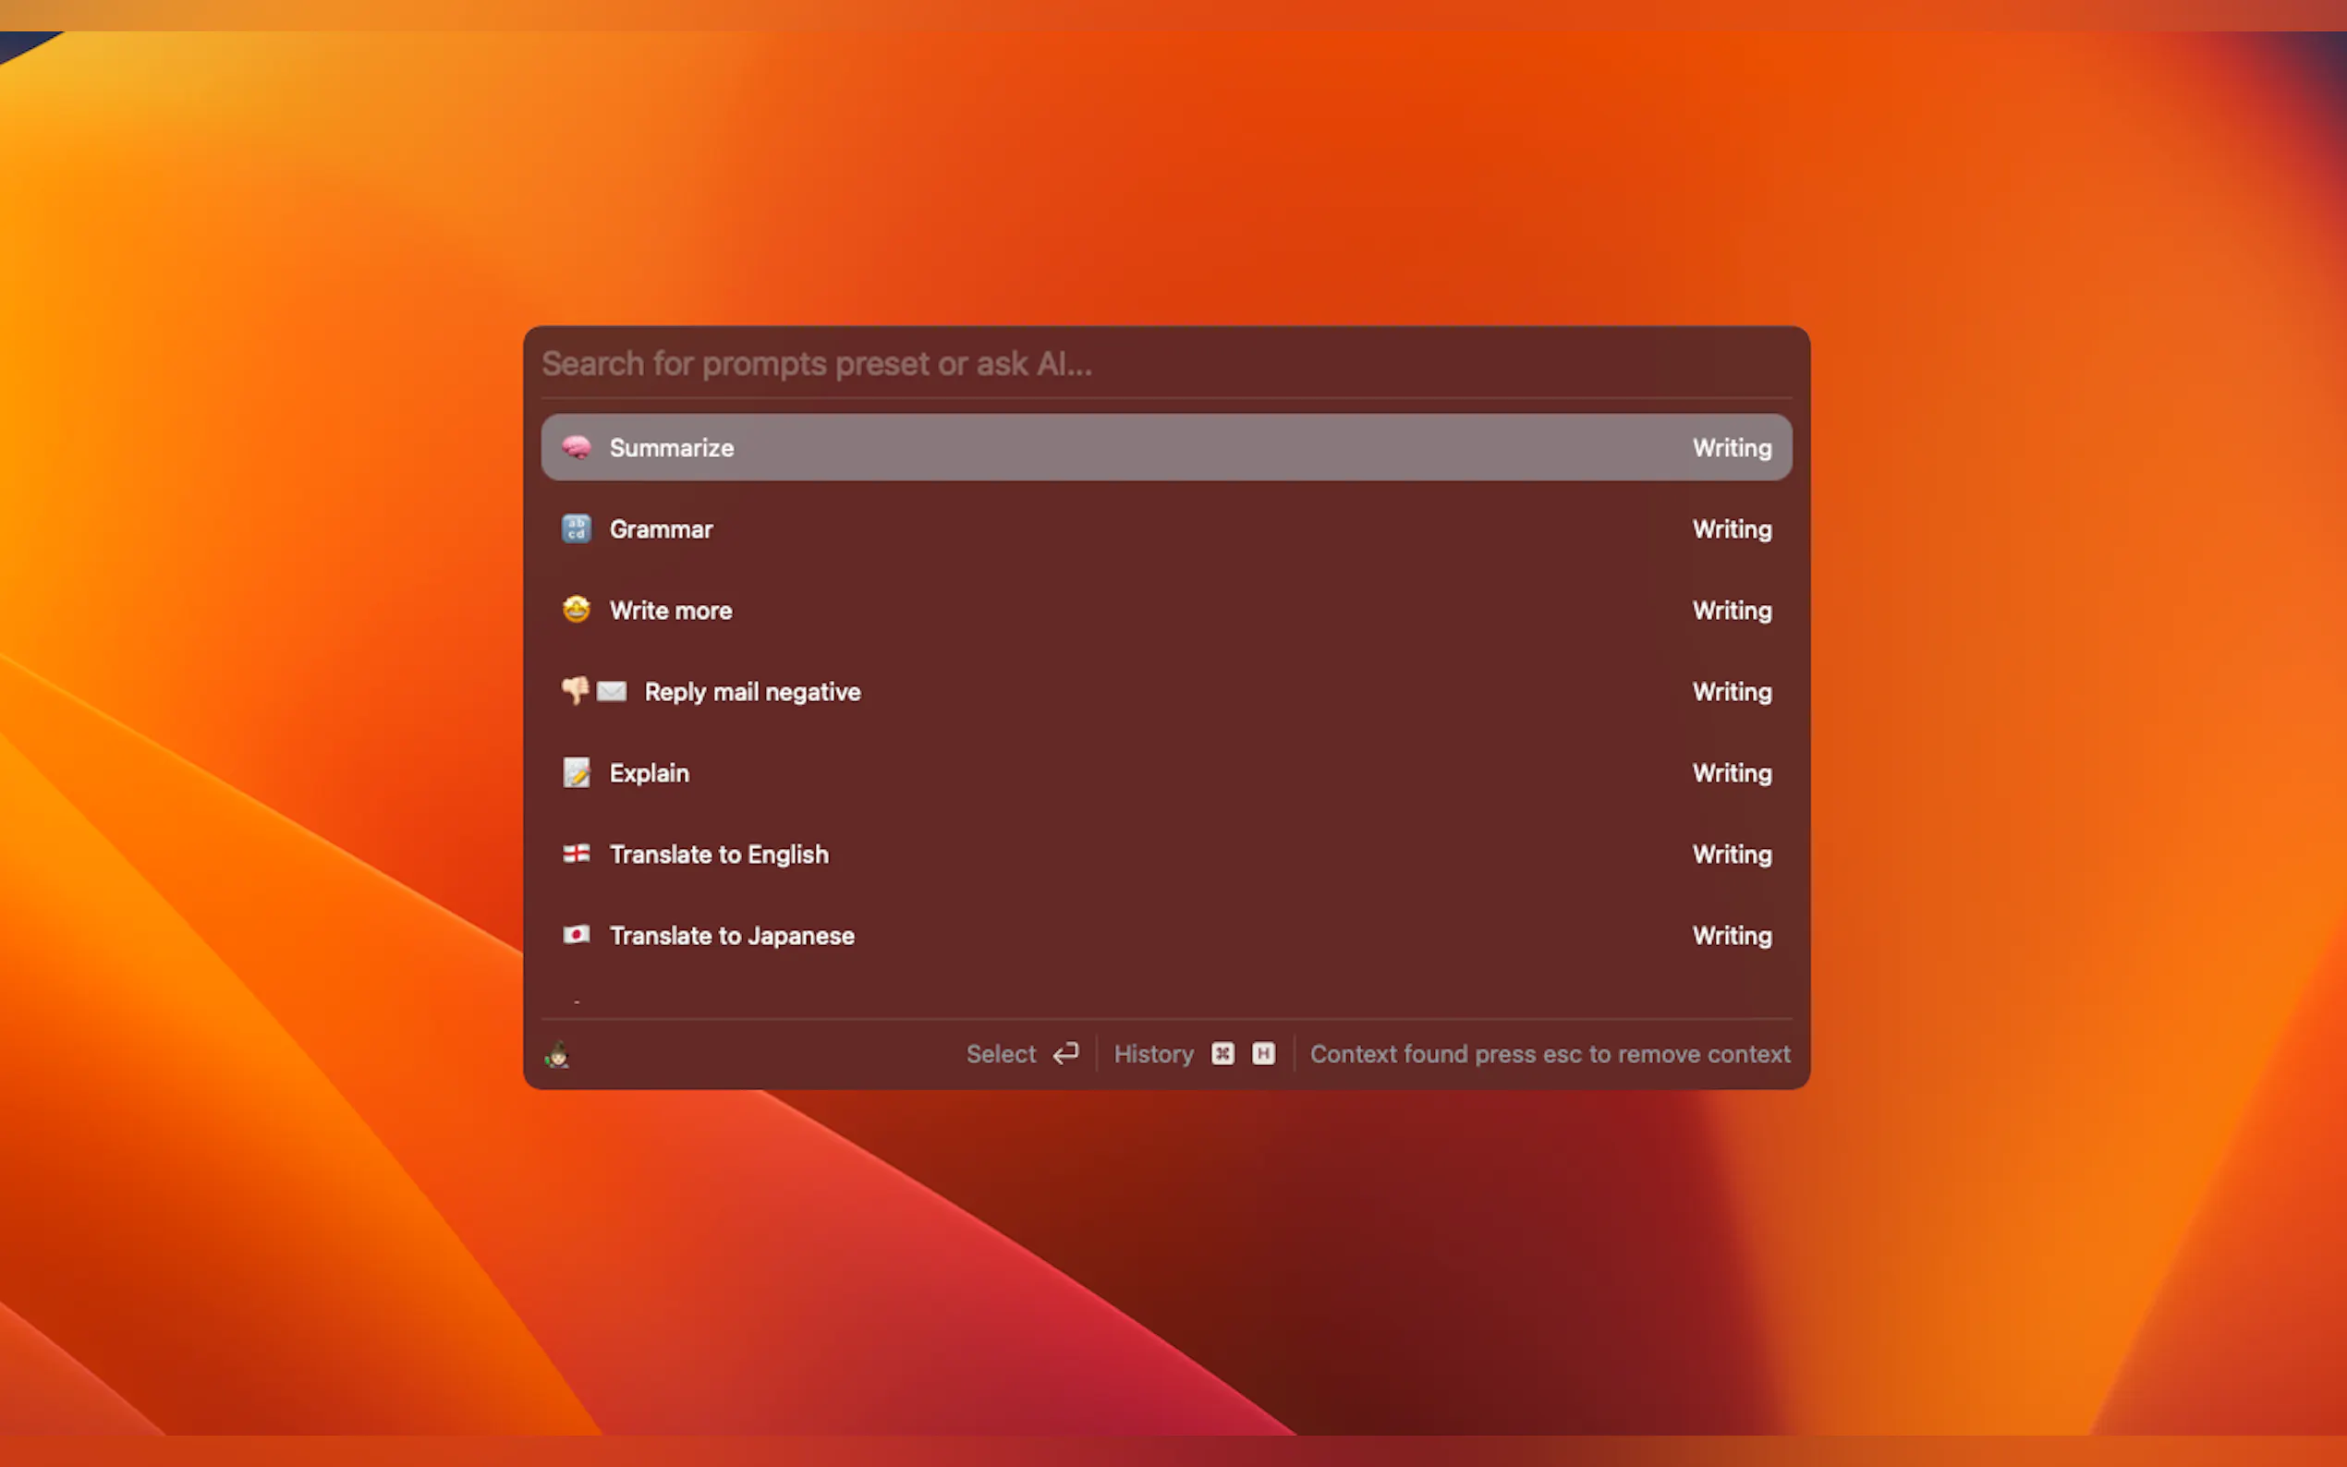Click the abcd icon beside Grammar
Viewport: 2347px width, 1467px height.
(x=577, y=528)
